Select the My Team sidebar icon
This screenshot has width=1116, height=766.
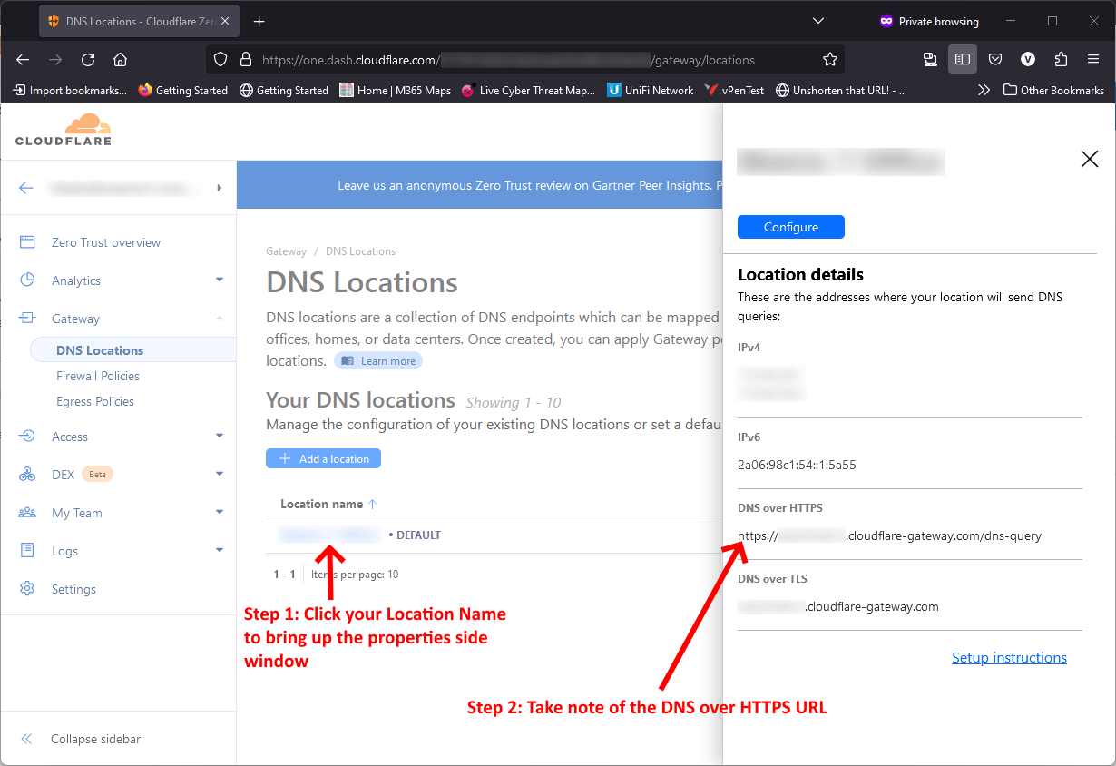[27, 512]
